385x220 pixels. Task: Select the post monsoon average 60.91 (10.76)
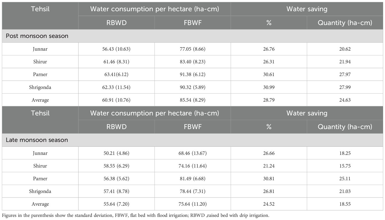pos(116,100)
